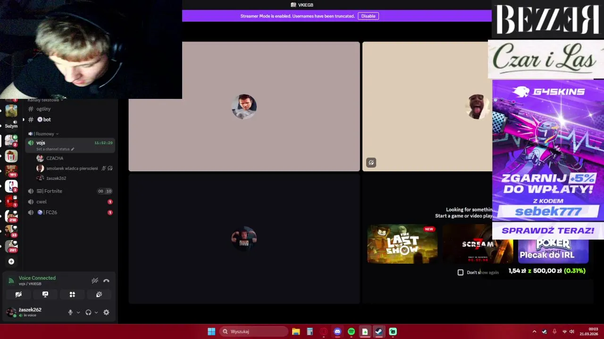This screenshot has height=339, width=604.
Task: Share your screen
Action: click(45, 294)
